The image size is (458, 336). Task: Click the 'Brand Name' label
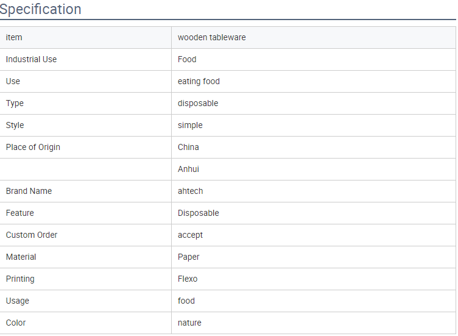[29, 191]
